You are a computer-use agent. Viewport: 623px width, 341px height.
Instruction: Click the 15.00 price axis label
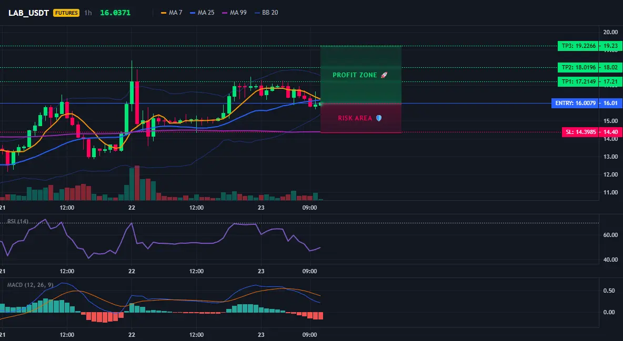pos(610,121)
